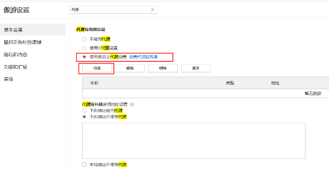Select the 不使用代理 radio option

(x=85, y=39)
